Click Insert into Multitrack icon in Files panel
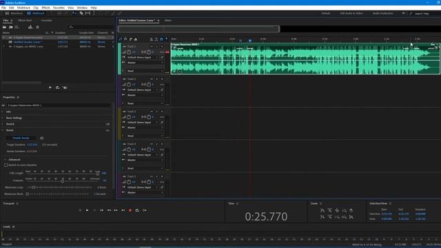 [30, 27]
